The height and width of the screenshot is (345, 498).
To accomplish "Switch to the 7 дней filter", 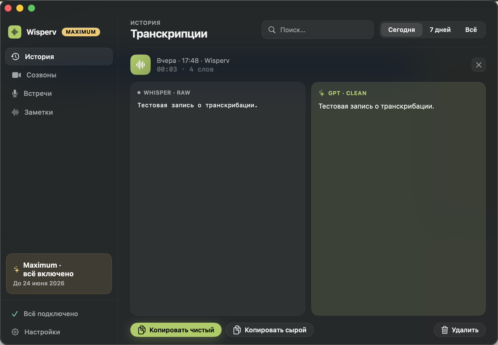I will 440,30.
